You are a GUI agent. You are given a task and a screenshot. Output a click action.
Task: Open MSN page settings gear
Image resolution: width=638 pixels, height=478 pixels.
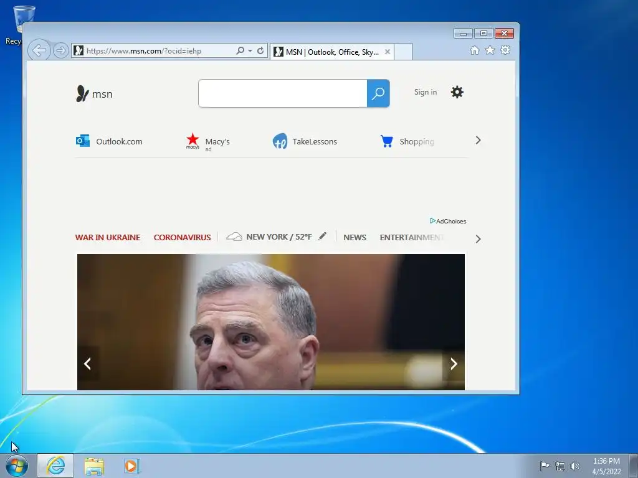tap(457, 92)
